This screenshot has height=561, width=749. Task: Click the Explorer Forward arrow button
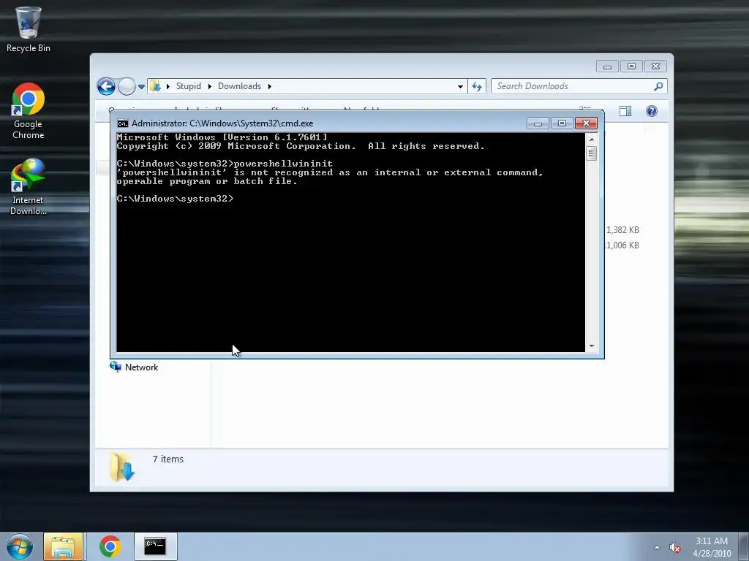click(127, 86)
